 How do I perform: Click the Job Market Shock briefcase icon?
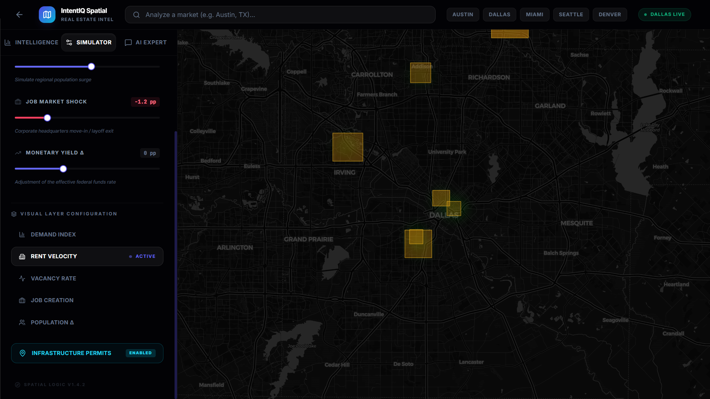click(x=18, y=102)
